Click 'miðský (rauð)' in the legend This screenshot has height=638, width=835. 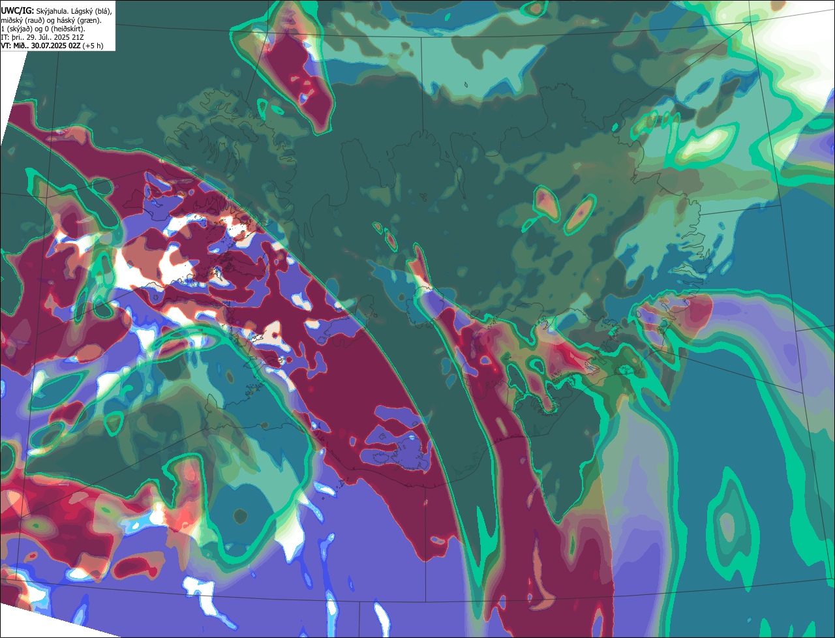[23, 21]
